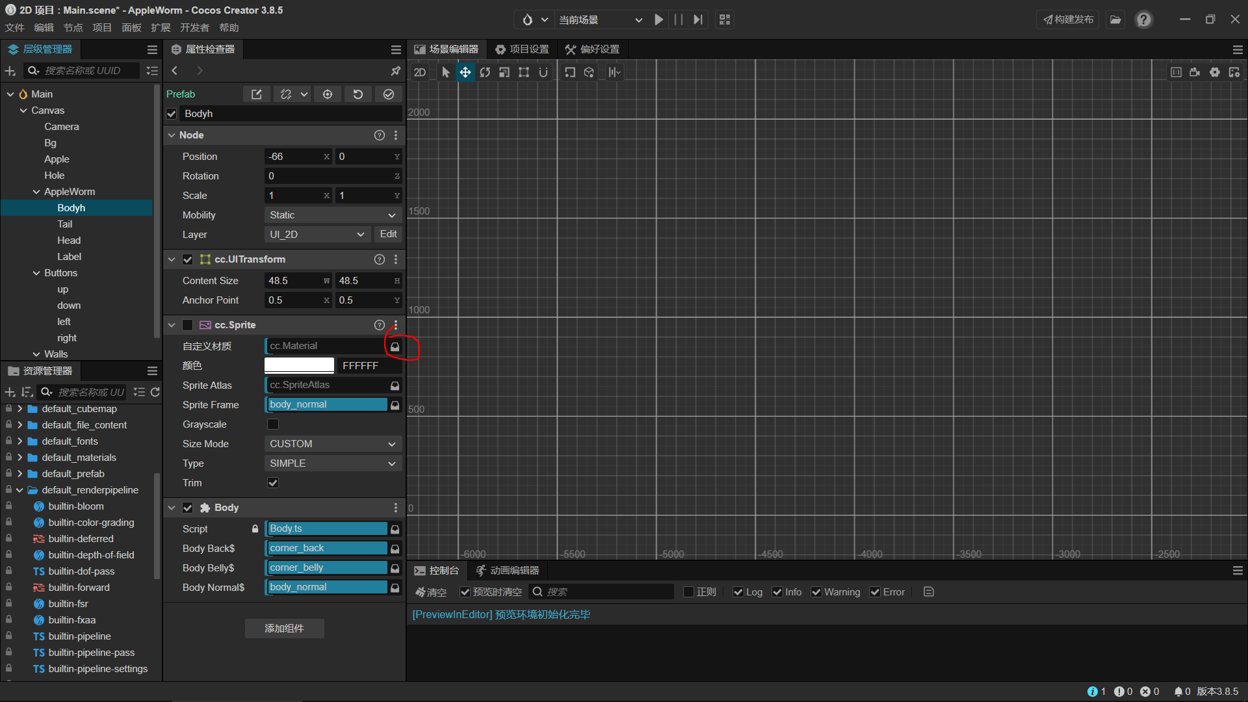Open the white color swatch
Image resolution: width=1248 pixels, height=702 pixels.
pyautogui.click(x=299, y=366)
